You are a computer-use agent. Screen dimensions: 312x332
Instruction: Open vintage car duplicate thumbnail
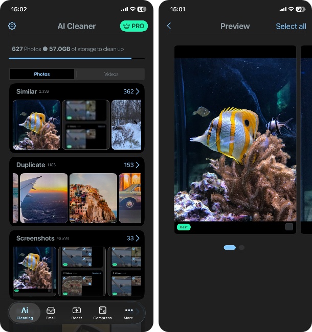click(x=130, y=198)
